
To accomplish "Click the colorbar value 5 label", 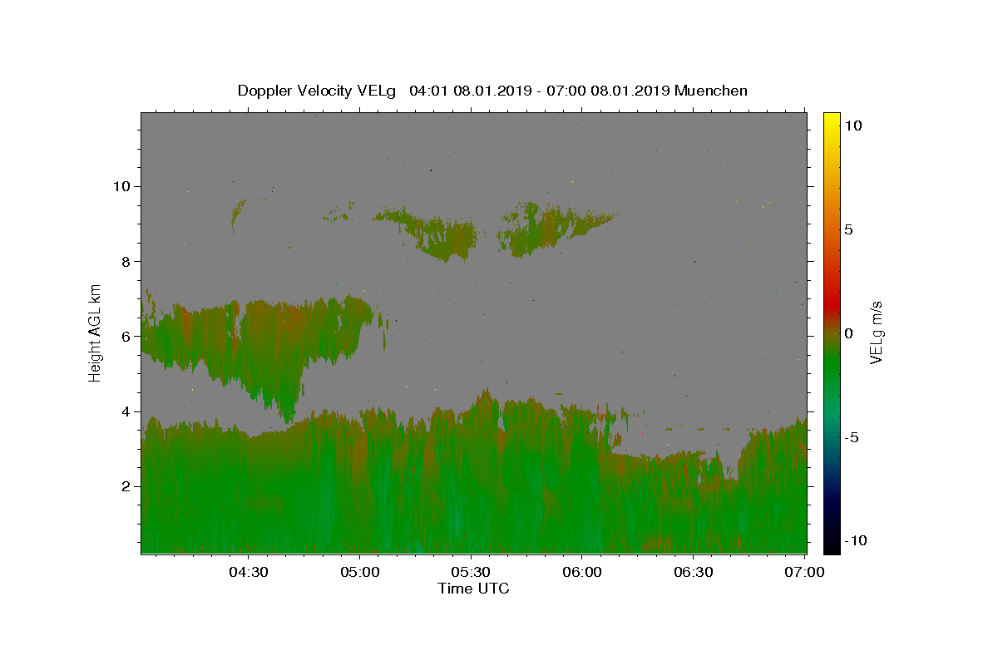I will point(848,229).
